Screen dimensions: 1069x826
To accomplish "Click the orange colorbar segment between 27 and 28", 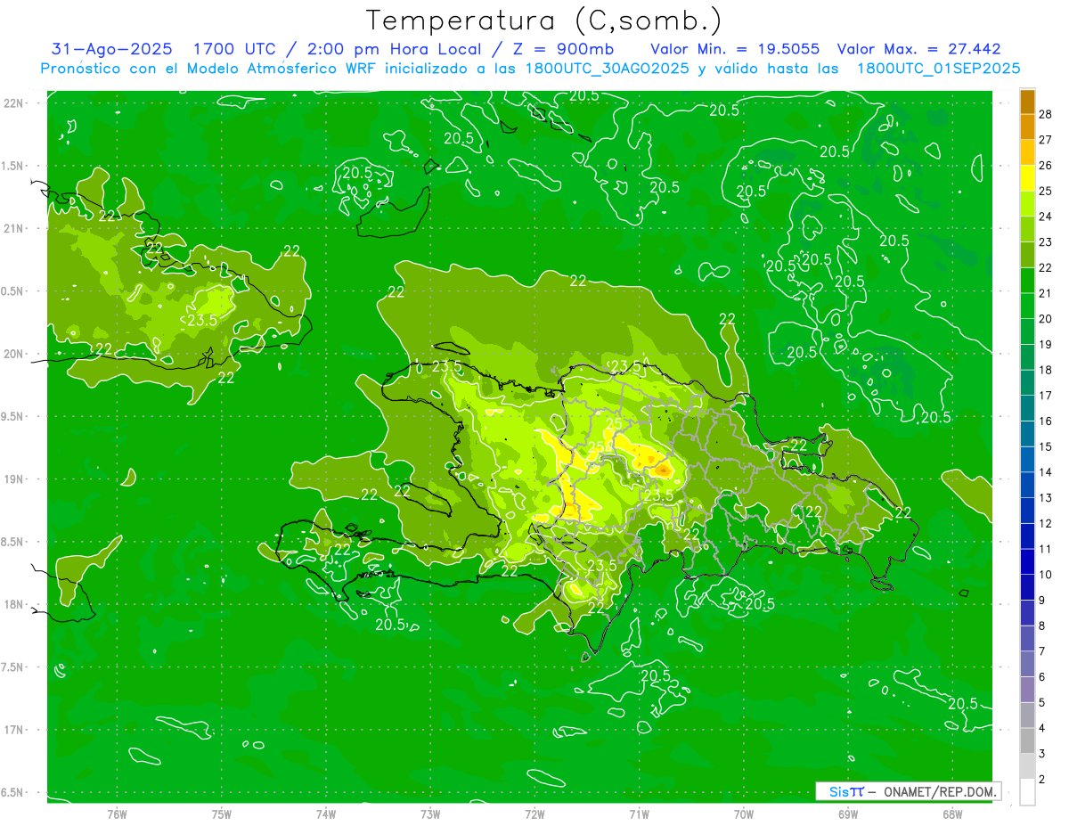I will click(x=1027, y=127).
